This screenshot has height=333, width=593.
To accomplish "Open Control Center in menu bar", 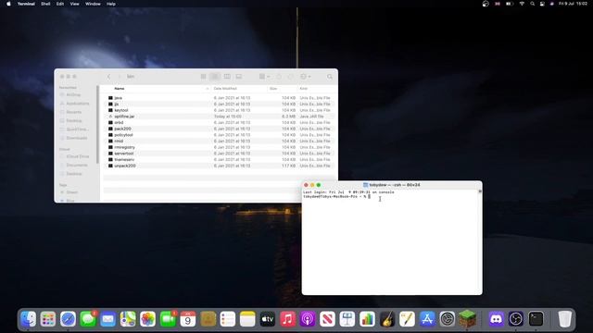I will pyautogui.click(x=542, y=4).
